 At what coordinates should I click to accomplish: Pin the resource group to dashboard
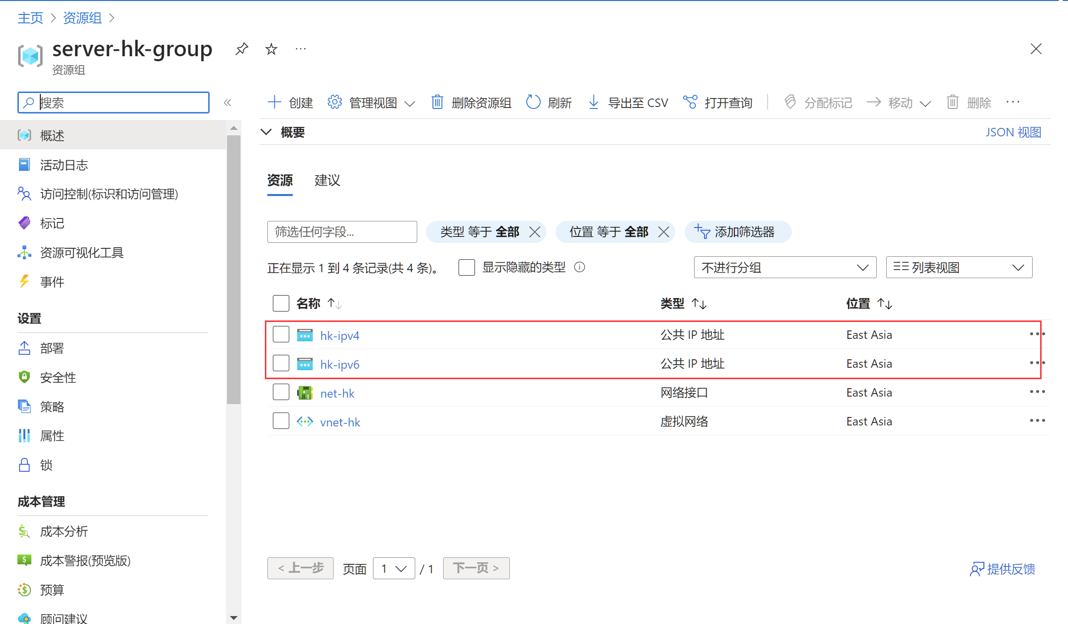[x=241, y=49]
